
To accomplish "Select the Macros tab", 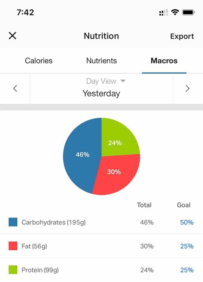I will [x=164, y=61].
